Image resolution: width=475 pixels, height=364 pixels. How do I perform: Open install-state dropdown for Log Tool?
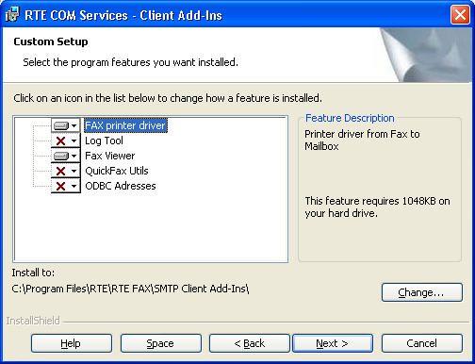point(66,141)
